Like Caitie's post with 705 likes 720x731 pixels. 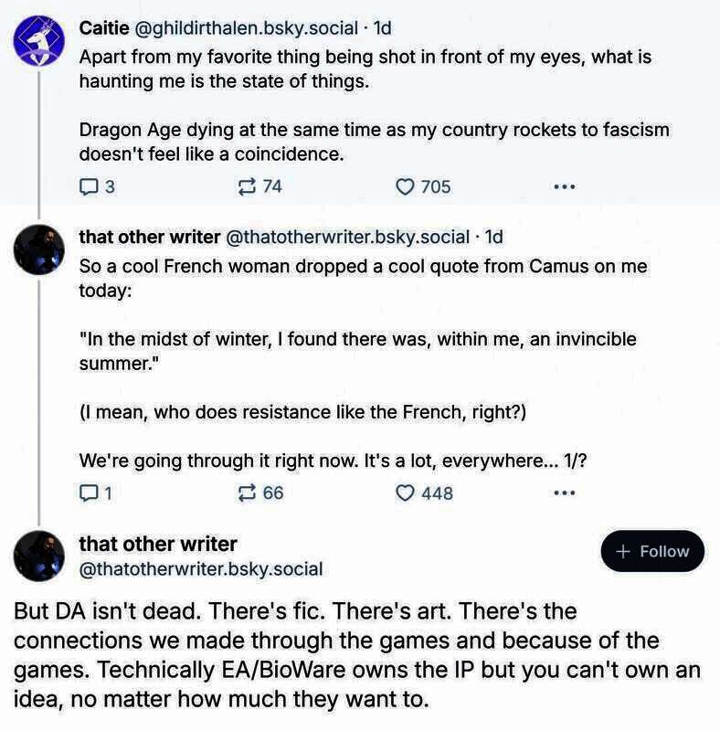click(406, 186)
